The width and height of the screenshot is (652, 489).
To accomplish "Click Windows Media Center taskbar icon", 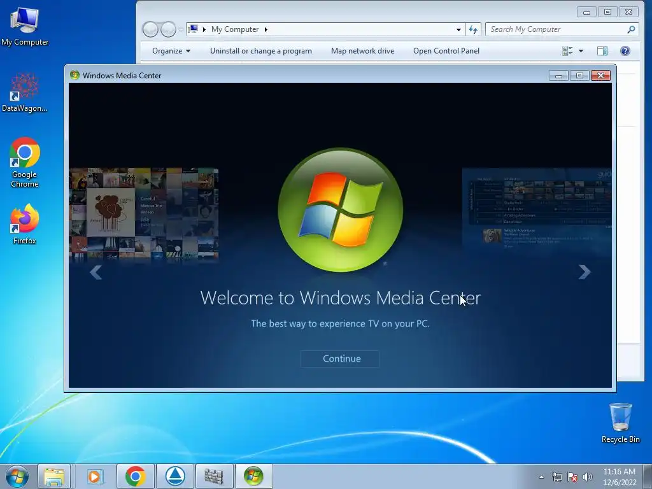I will (253, 476).
